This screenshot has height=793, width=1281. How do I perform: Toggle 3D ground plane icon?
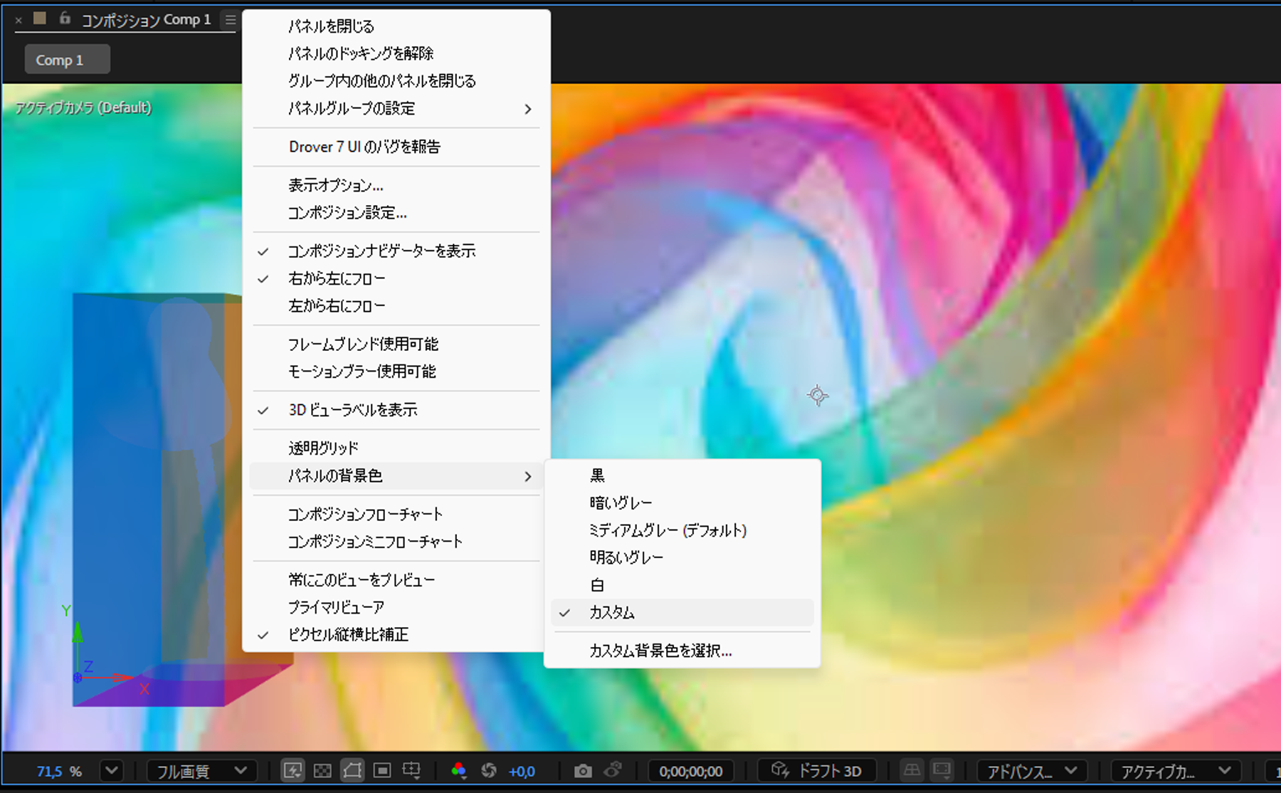click(x=912, y=770)
